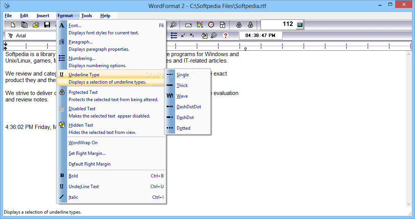Click 'Displays a selection of underline types.' in the status bar

point(43,212)
